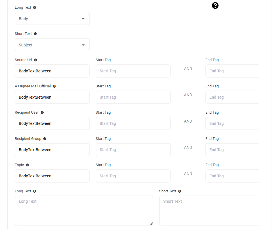Click the Long Text textarea at bottom
277x229 pixels.
pyautogui.click(x=84, y=211)
